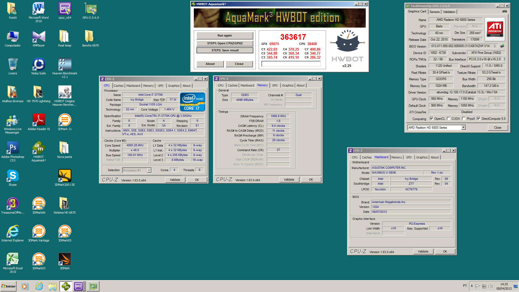Show hidden tray icons arrow
The image size is (519, 292).
coord(472,286)
